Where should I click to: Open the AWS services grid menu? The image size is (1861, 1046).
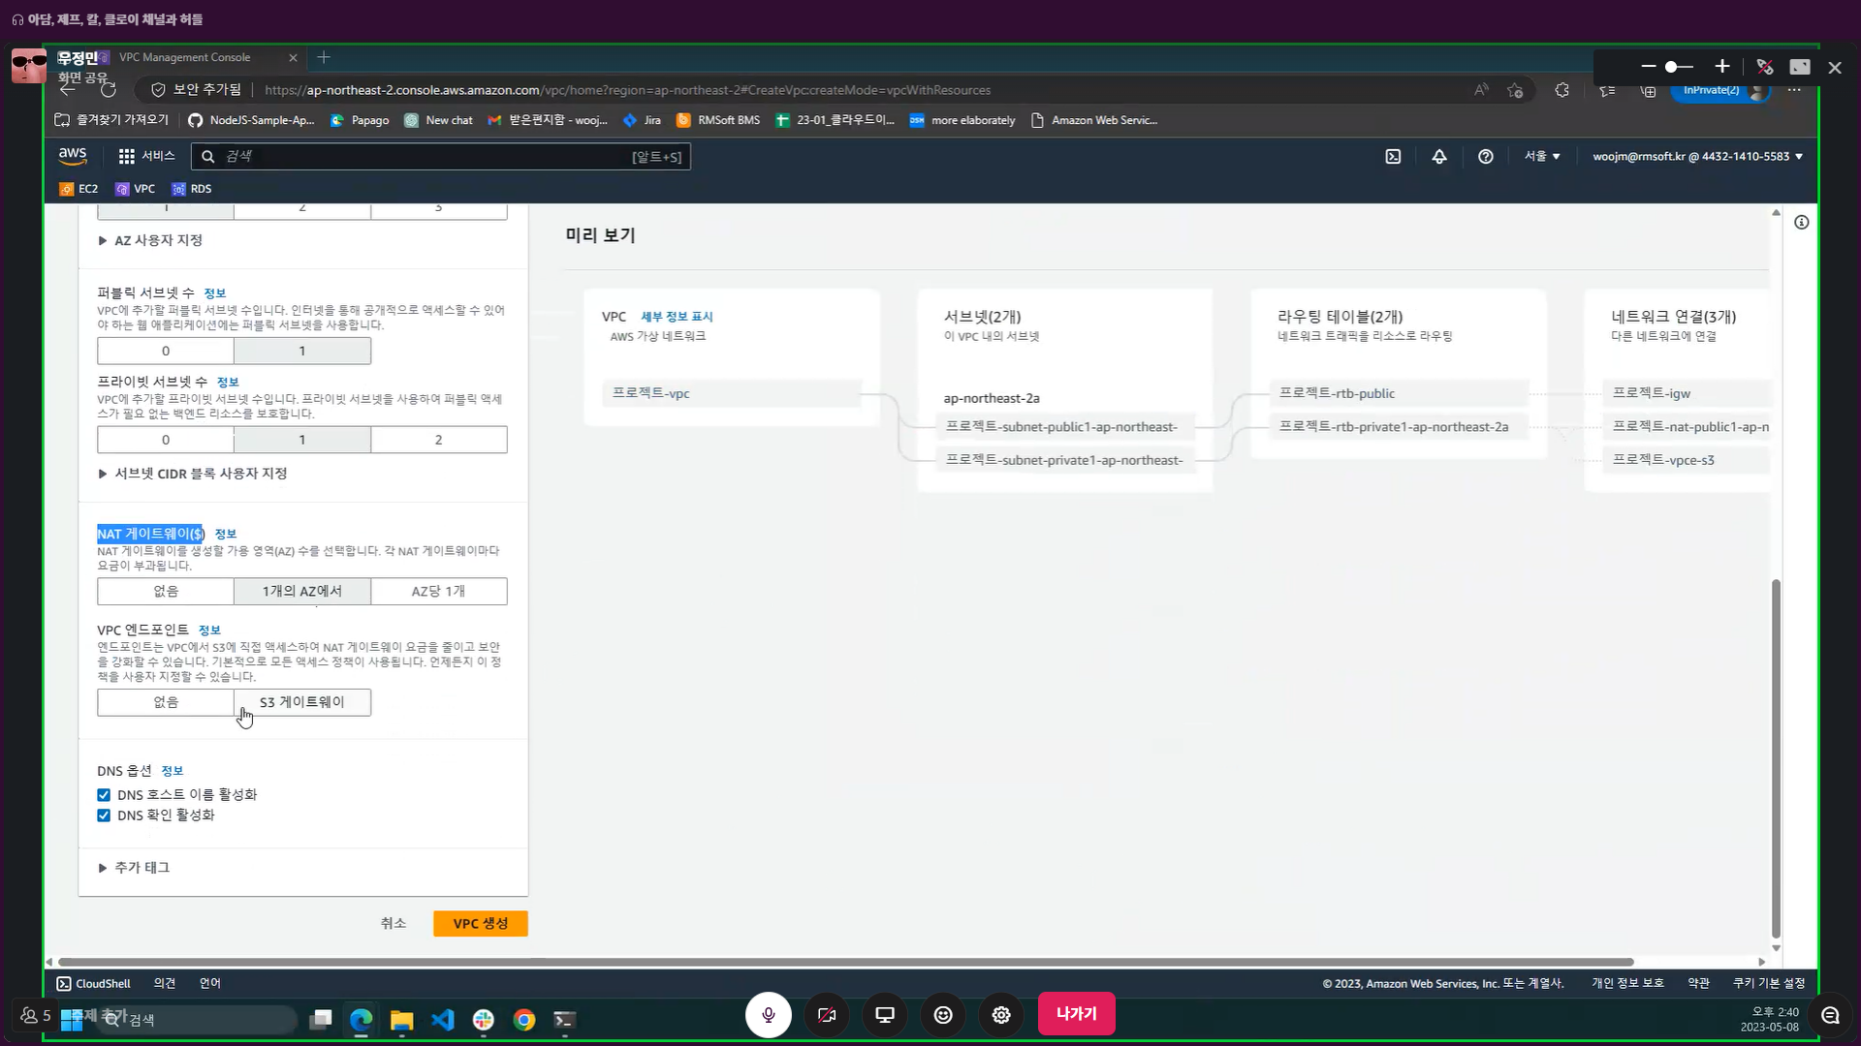click(x=127, y=156)
